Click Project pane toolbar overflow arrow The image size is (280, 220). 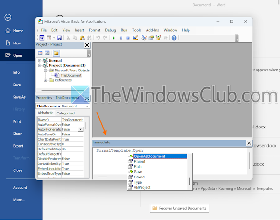tap(89, 53)
